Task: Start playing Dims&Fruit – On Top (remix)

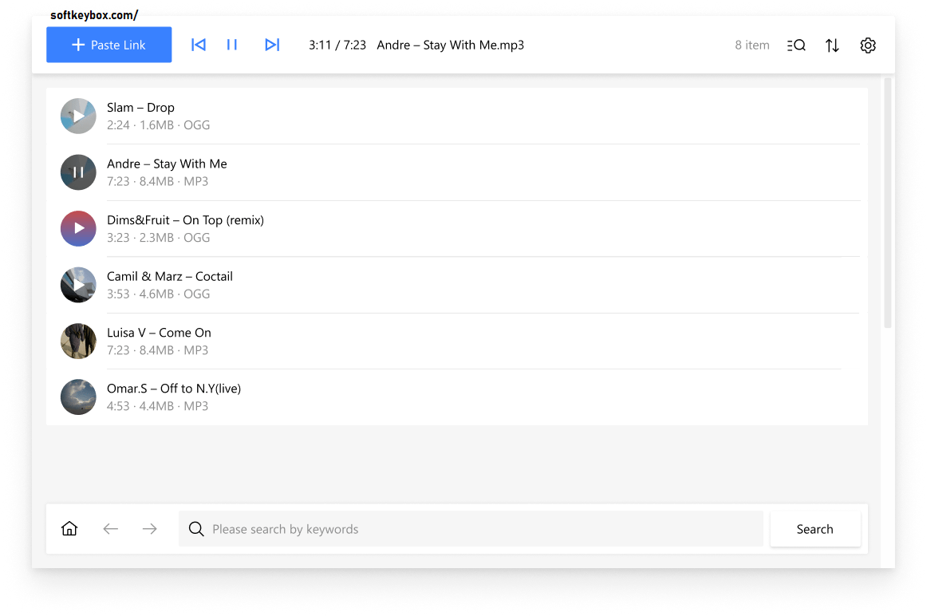Action: pos(77,228)
